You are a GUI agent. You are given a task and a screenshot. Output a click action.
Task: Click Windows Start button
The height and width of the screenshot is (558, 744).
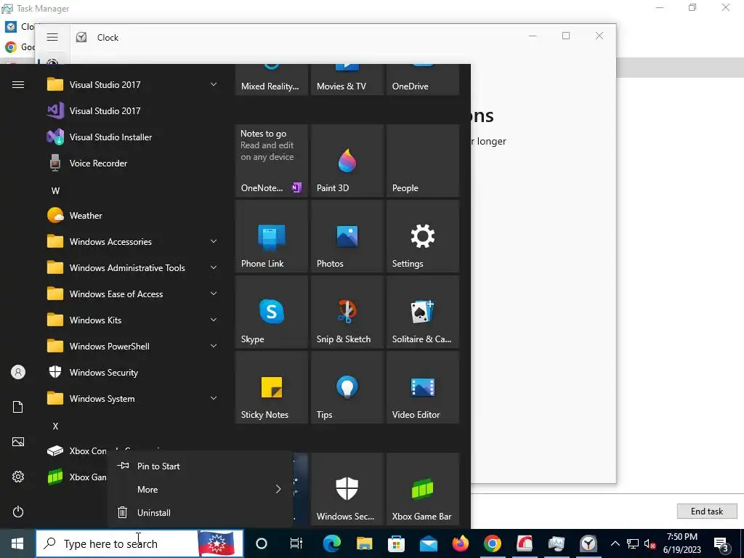[x=17, y=543]
